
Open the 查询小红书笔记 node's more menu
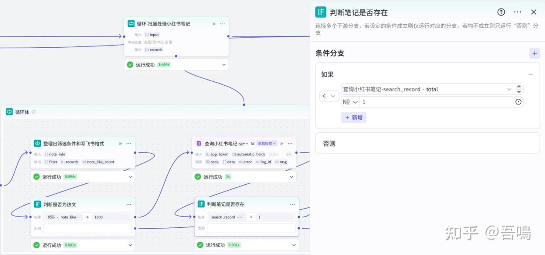pyautogui.click(x=290, y=143)
